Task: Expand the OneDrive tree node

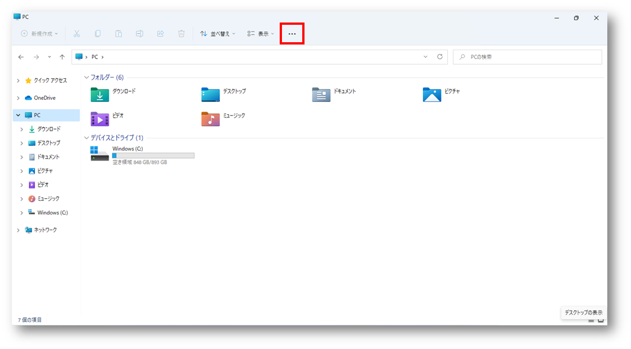Action: tap(18, 98)
